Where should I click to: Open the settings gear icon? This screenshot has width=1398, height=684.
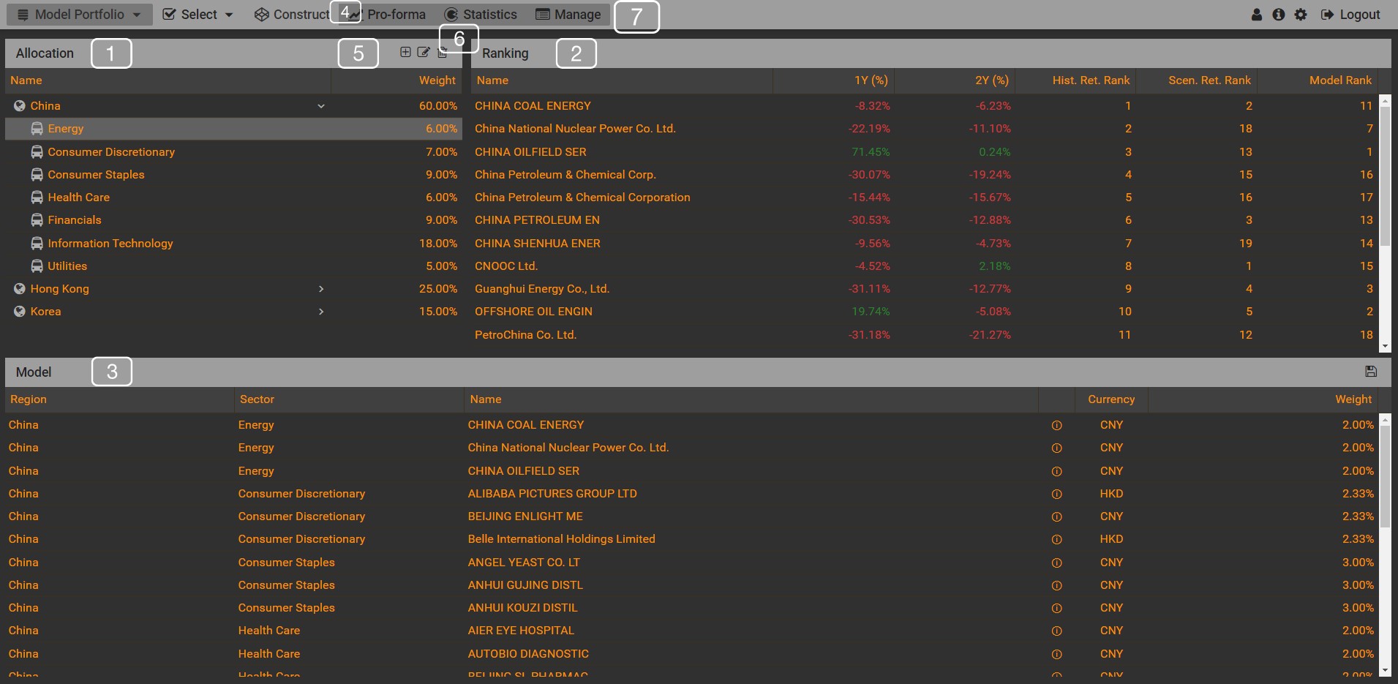coord(1301,15)
